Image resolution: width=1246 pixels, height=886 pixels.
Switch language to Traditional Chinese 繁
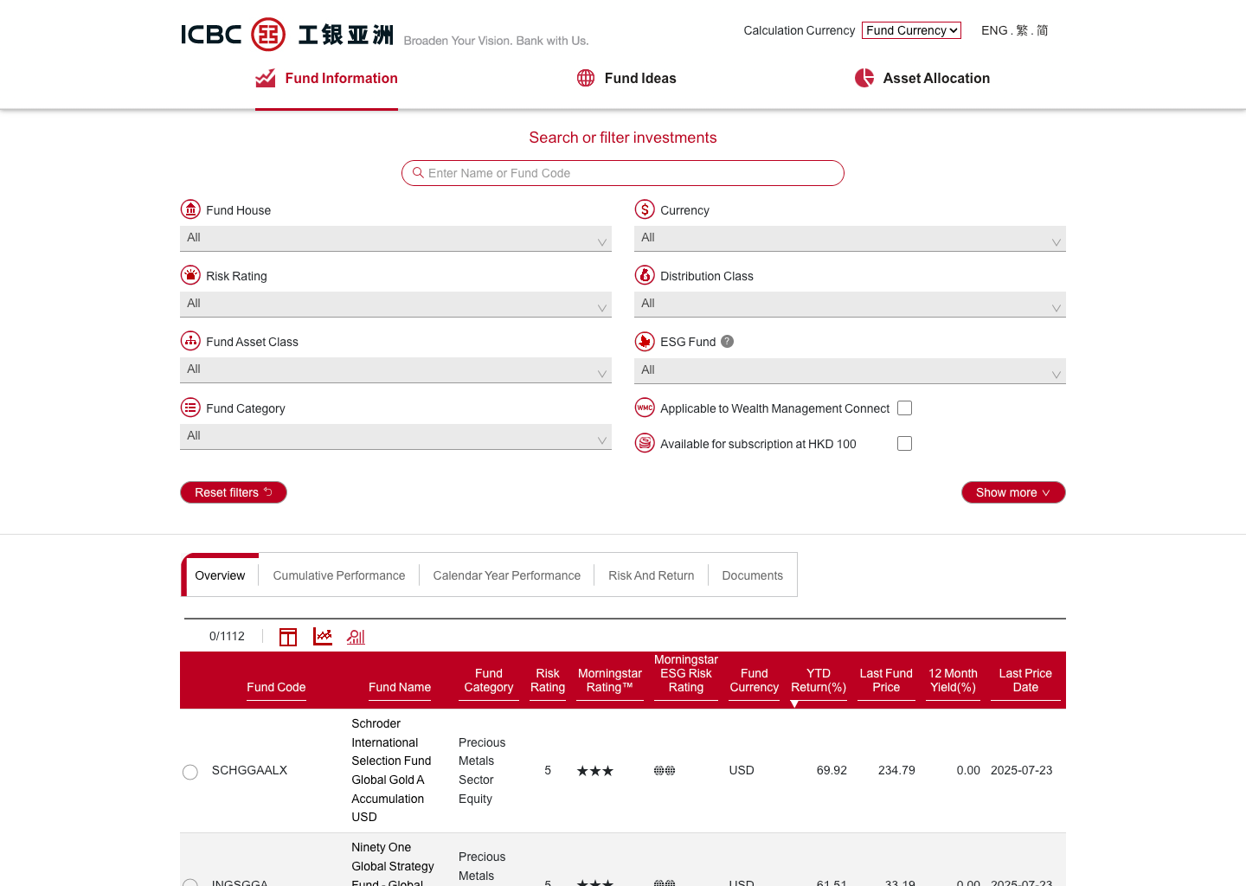1022,30
